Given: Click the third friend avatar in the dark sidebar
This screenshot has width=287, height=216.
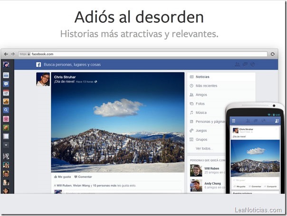Looking at the screenshot, I should [x=6, y=174].
